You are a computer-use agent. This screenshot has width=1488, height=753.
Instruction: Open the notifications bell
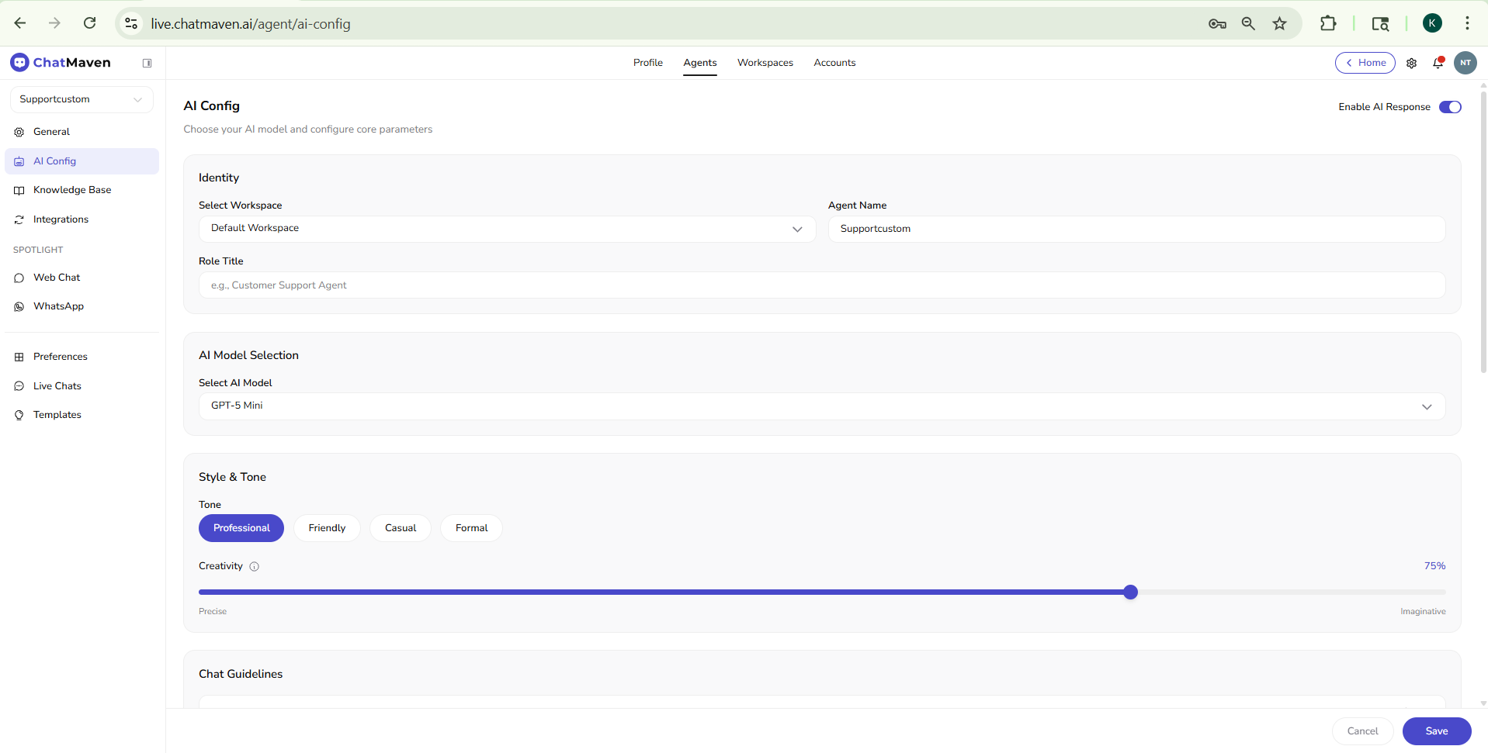[x=1438, y=63]
